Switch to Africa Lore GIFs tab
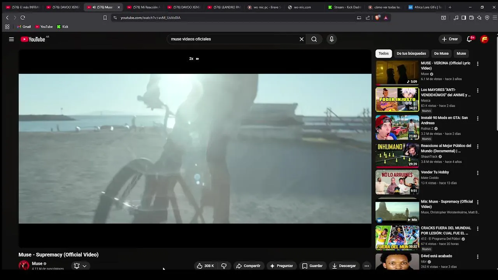498x280 pixels. (425, 7)
